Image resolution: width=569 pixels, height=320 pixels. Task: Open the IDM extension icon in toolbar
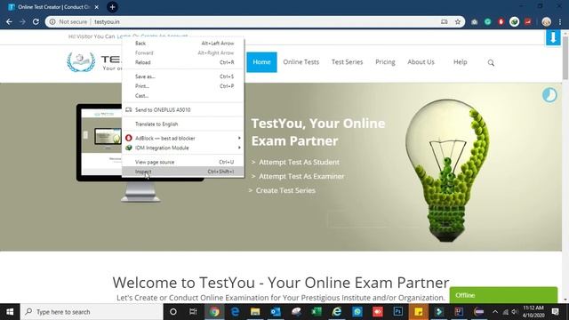click(x=514, y=21)
